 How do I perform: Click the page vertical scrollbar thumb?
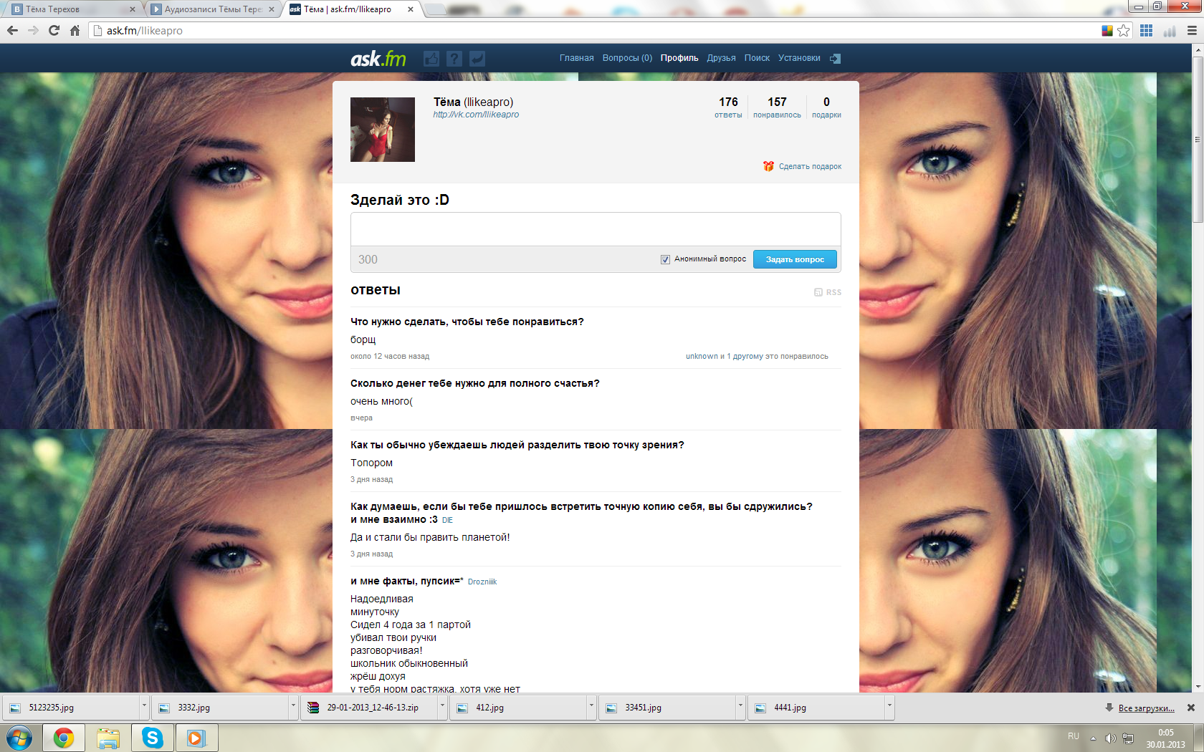tap(1198, 140)
